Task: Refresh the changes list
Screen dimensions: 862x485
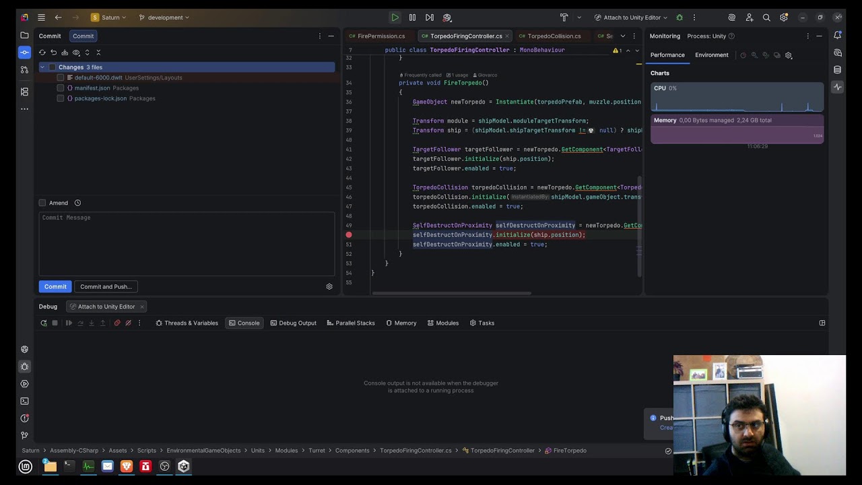Action: [x=42, y=53]
